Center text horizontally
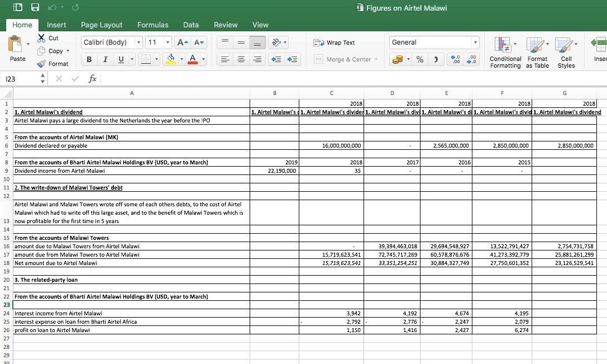607x364 pixels. pos(241,59)
